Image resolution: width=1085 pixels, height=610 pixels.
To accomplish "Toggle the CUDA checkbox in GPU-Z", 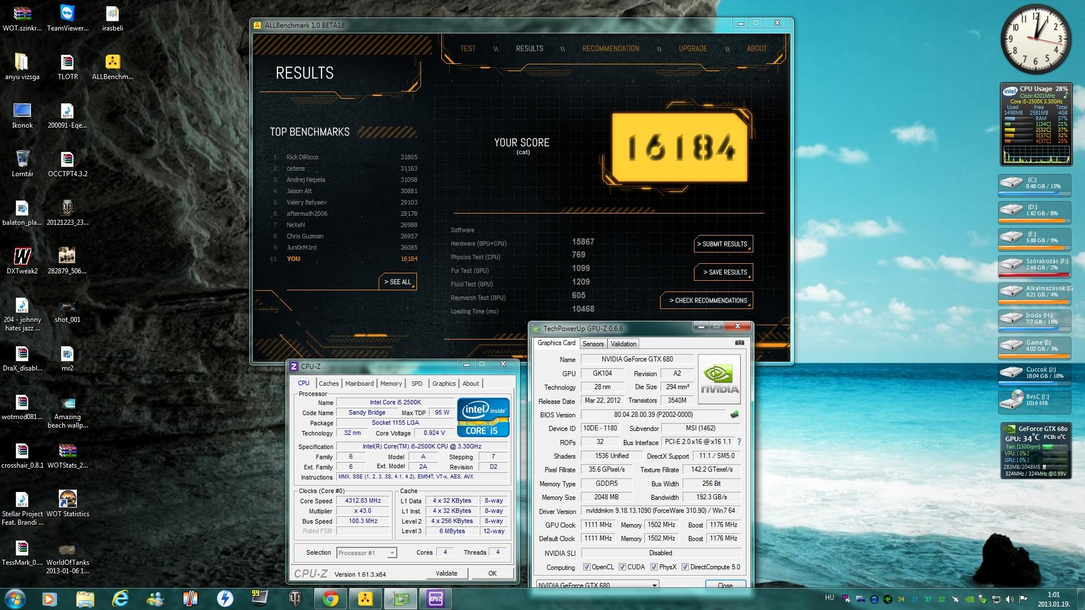I will click(622, 567).
